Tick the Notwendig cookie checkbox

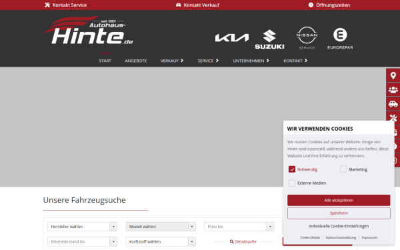(x=292, y=169)
